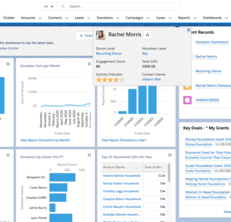This screenshot has height=222, width=231.
Task: Open the pink ANIMAL00000 record icon
Action: tap(187, 100)
